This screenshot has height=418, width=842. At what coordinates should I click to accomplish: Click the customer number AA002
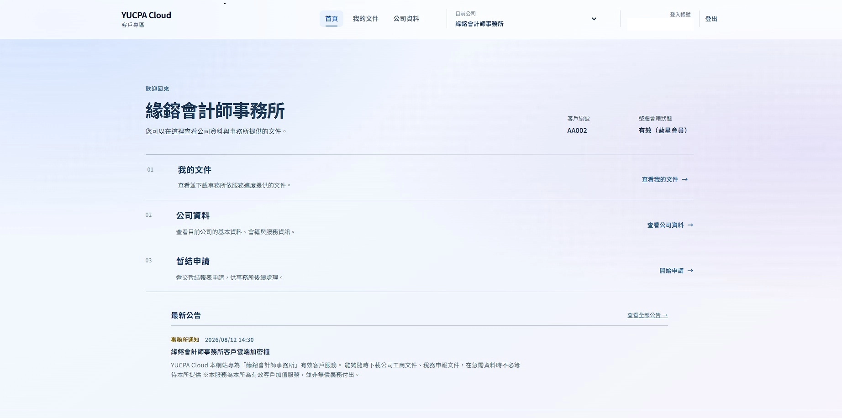577,131
